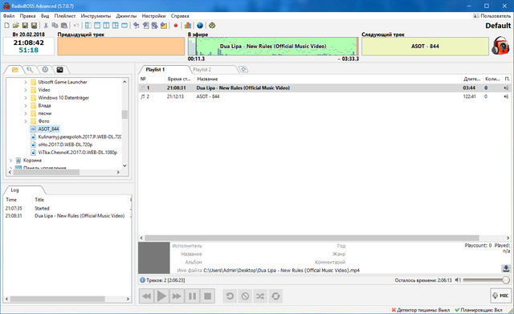Open the Настройки menu
514x314 pixels.
(x=153, y=16)
